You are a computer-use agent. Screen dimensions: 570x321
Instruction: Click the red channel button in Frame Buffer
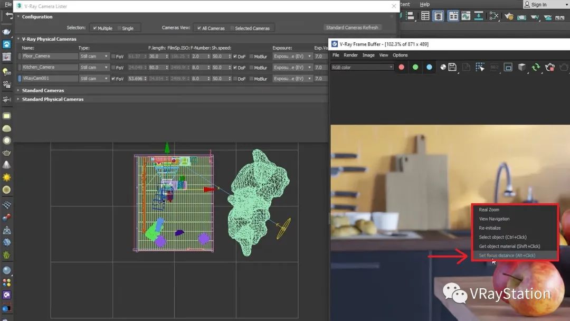click(402, 67)
